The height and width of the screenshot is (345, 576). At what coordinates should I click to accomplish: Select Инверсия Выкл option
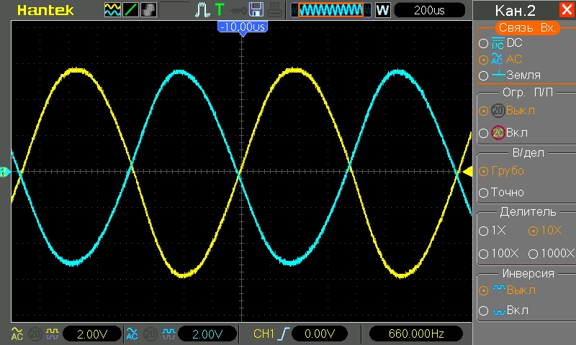click(483, 291)
